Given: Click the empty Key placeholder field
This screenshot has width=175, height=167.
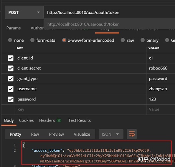Looking at the screenshot, I should coord(81,110).
